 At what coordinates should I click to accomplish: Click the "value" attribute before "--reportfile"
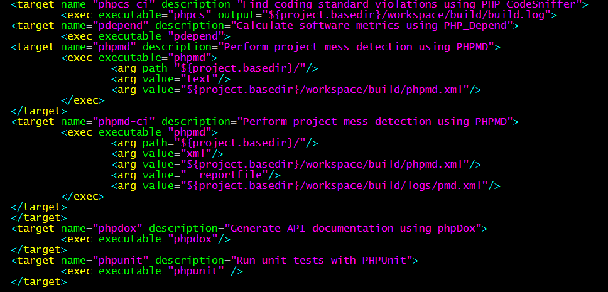coord(158,175)
